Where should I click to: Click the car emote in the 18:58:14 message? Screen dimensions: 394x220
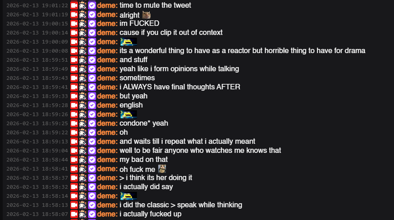point(129,196)
